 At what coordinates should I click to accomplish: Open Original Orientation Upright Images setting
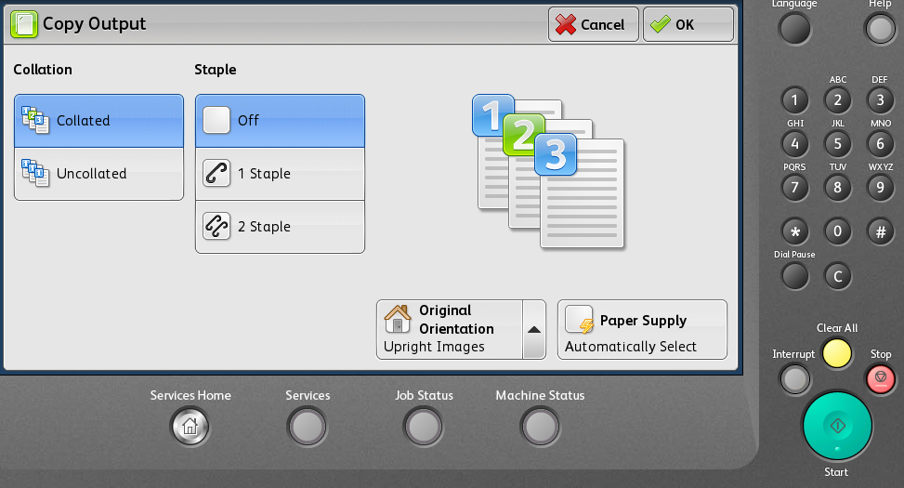[x=450, y=330]
